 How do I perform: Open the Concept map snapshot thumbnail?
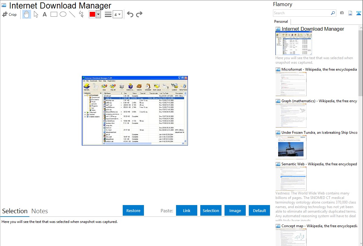pyautogui.click(x=291, y=237)
